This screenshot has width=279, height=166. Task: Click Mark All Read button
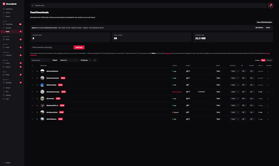pyautogui.click(x=259, y=28)
